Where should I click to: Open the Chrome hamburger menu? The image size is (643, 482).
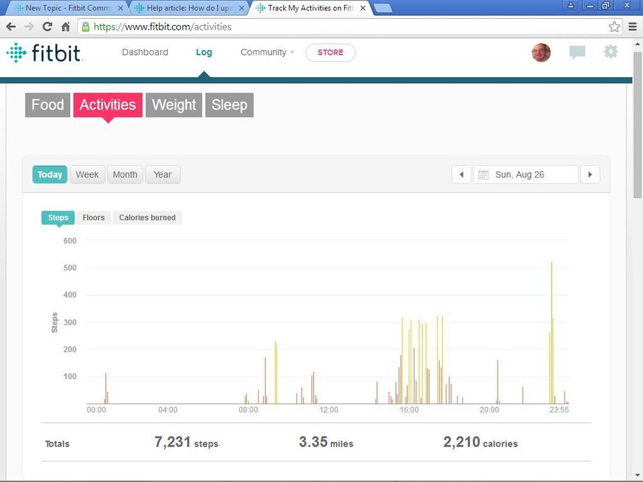[x=633, y=27]
